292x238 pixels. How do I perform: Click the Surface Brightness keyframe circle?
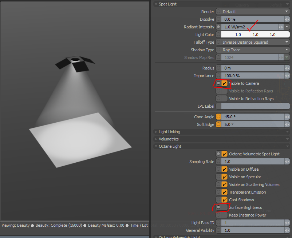[x=218, y=207]
